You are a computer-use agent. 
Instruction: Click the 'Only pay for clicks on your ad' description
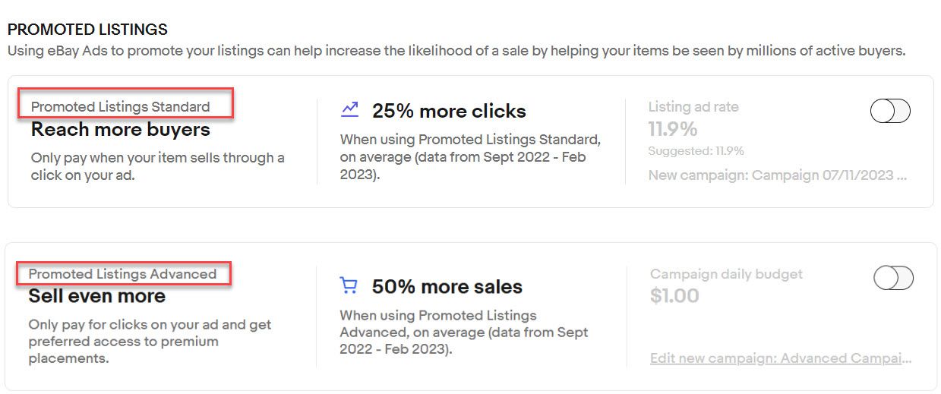150,341
